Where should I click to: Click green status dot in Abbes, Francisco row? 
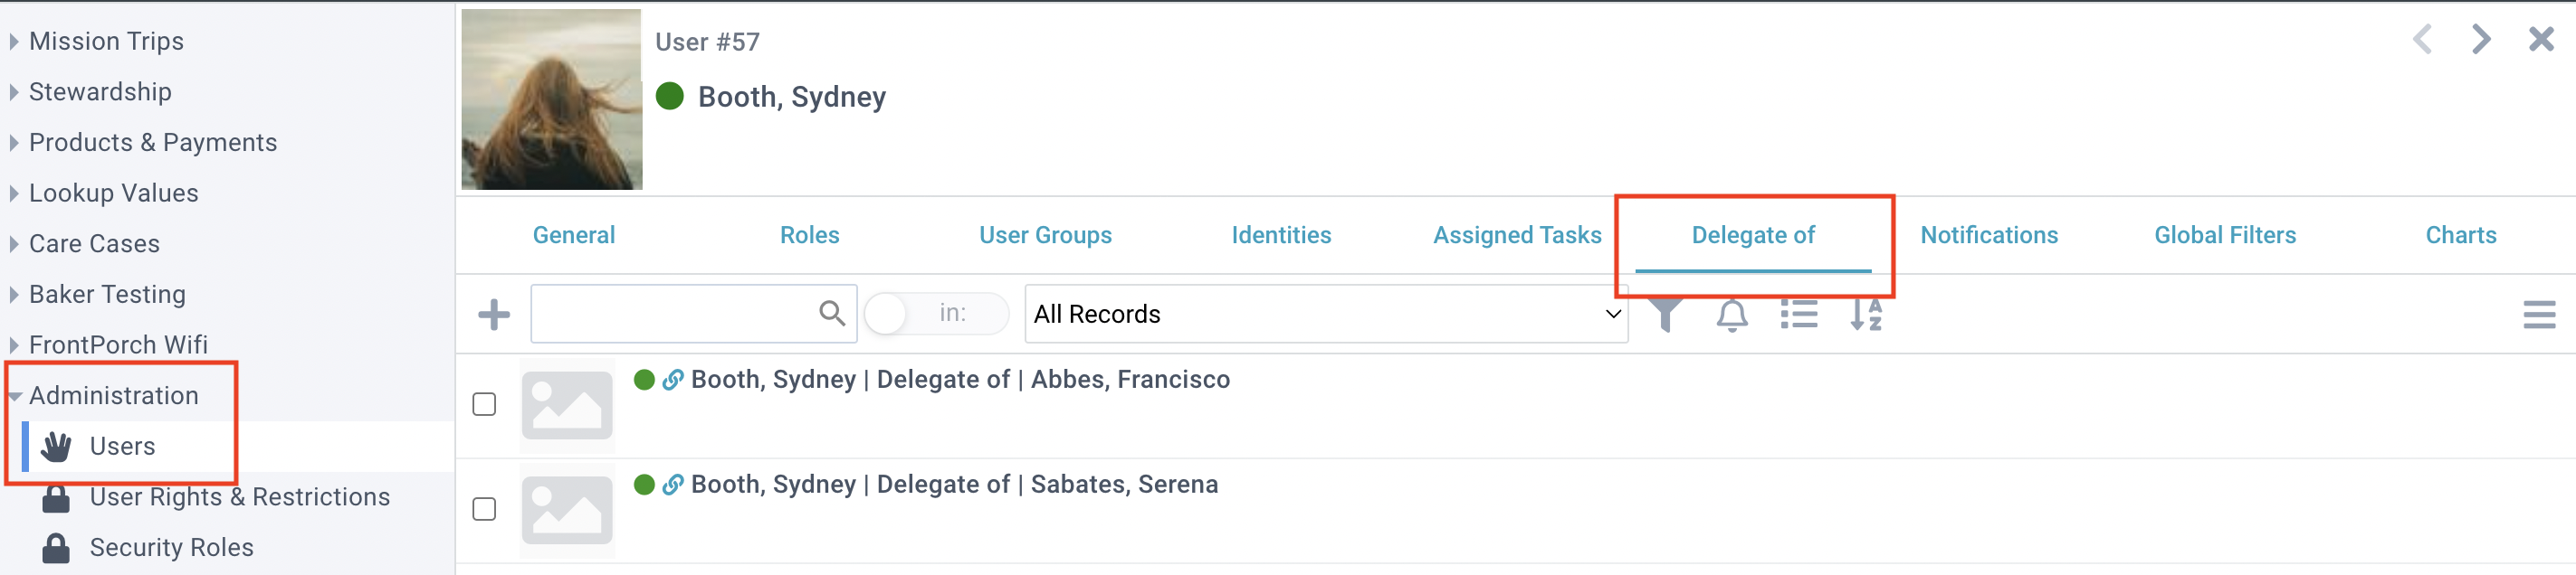644,380
